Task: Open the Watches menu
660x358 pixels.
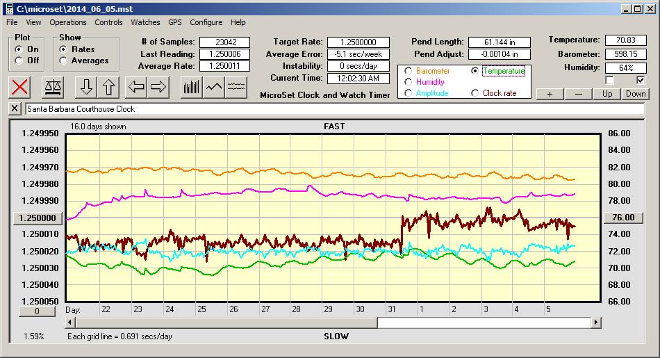Action: pyautogui.click(x=145, y=22)
